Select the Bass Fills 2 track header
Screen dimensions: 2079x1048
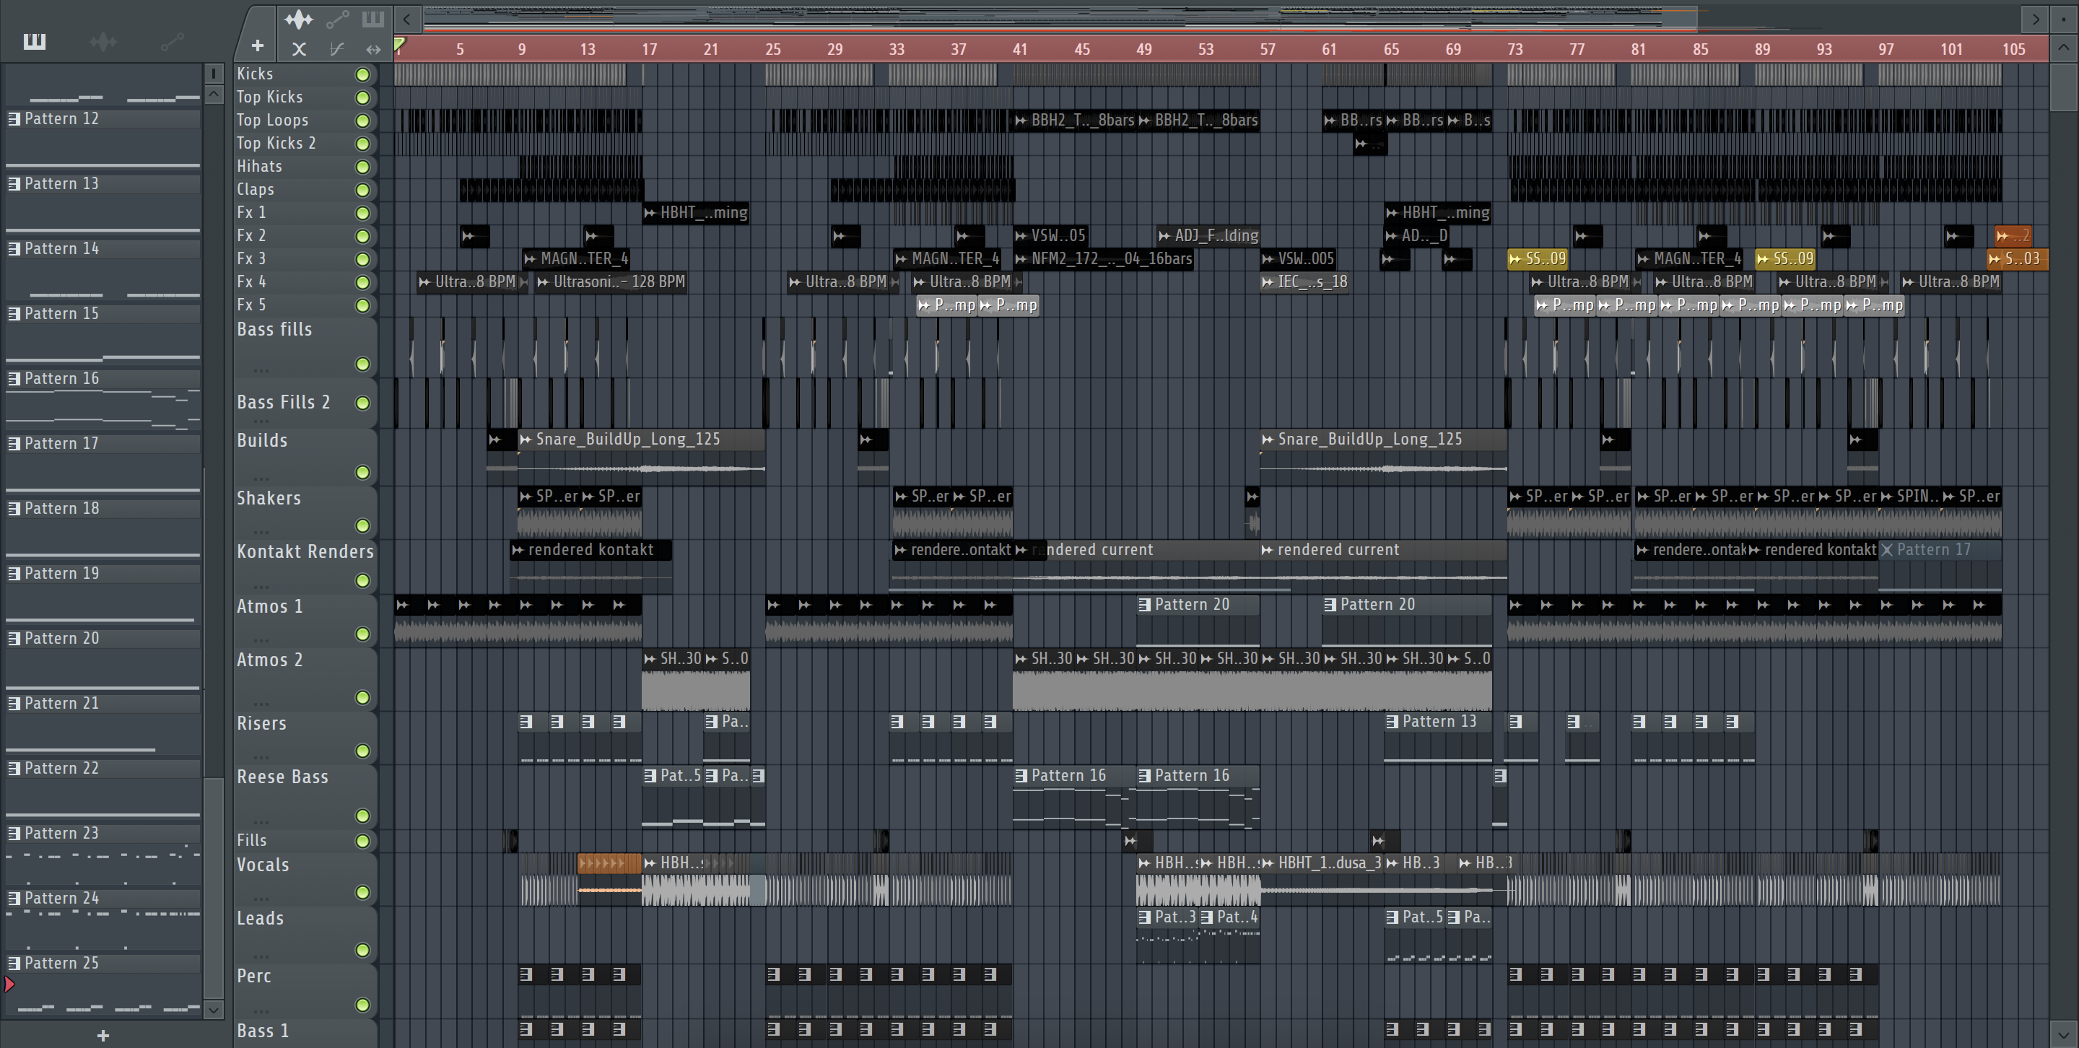(305, 403)
